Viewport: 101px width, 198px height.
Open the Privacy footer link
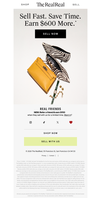44,155
